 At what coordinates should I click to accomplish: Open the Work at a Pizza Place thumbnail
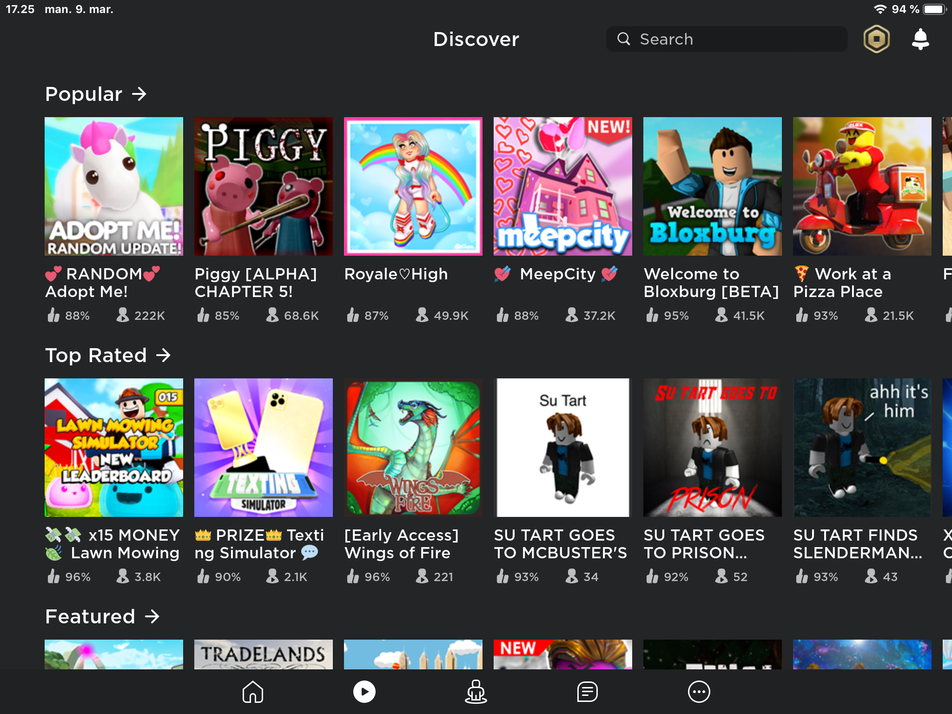(x=862, y=186)
